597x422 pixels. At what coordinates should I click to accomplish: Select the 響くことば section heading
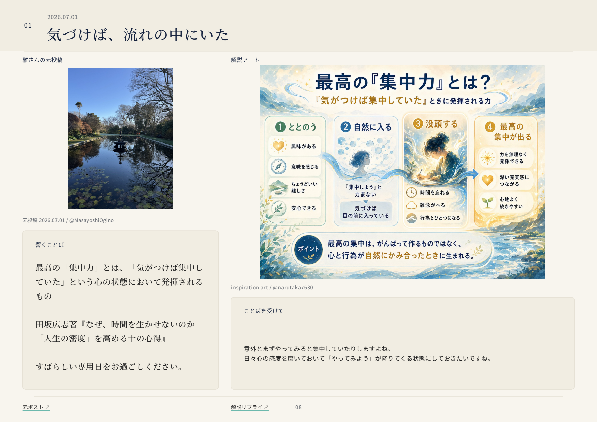click(50, 245)
